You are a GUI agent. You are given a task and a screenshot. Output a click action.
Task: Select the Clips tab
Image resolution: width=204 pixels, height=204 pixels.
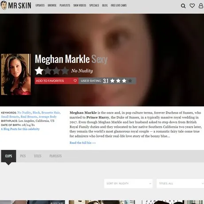[8, 156]
